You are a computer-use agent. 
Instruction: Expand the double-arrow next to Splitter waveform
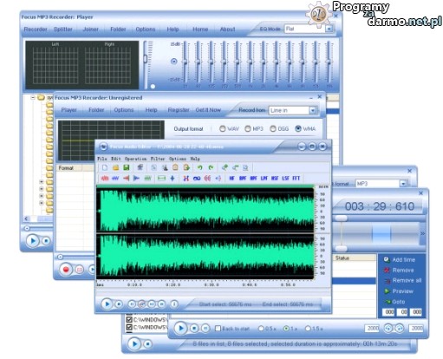click(x=422, y=233)
